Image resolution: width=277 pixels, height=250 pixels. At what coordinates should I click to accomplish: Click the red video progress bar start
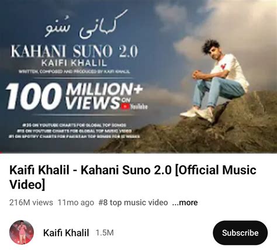1,152
